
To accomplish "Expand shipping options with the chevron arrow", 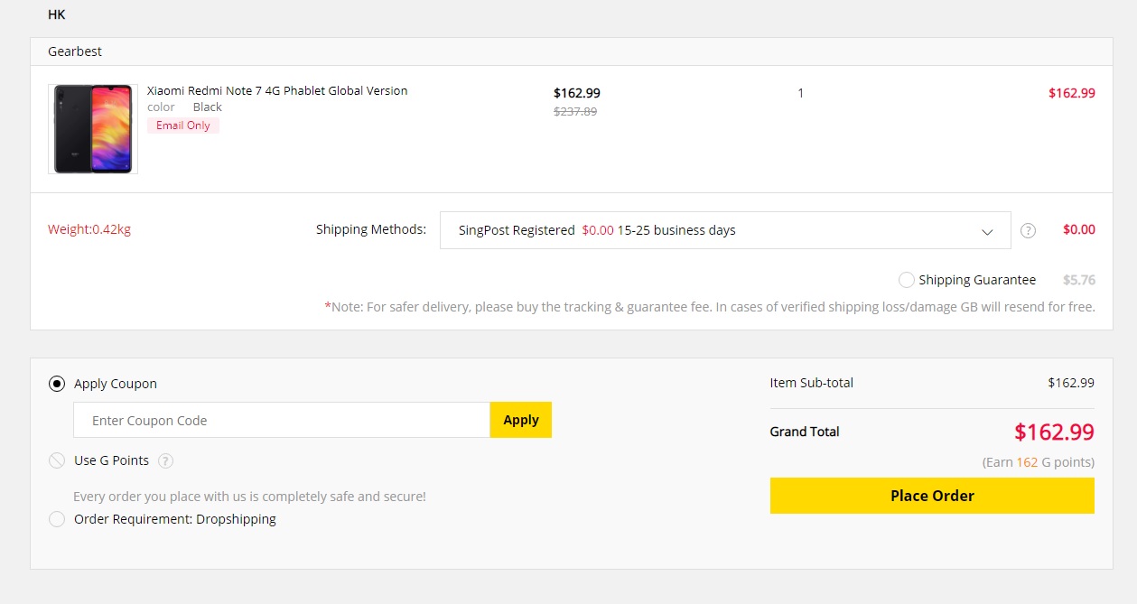I will (x=987, y=231).
